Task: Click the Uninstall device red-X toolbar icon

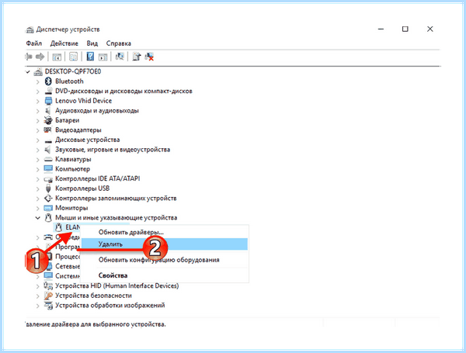Action: click(x=149, y=57)
